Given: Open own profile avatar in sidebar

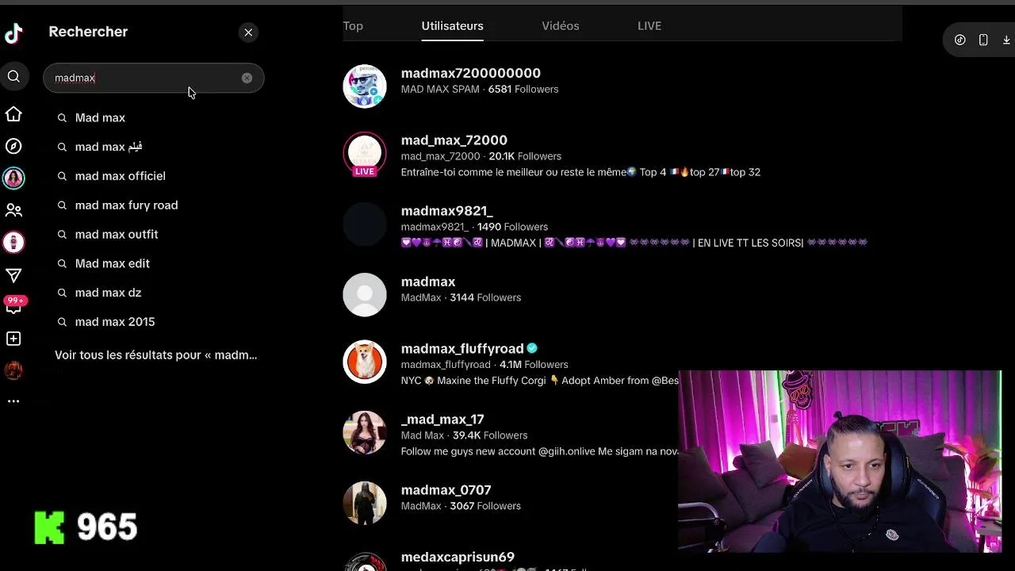Looking at the screenshot, I should pos(13,370).
